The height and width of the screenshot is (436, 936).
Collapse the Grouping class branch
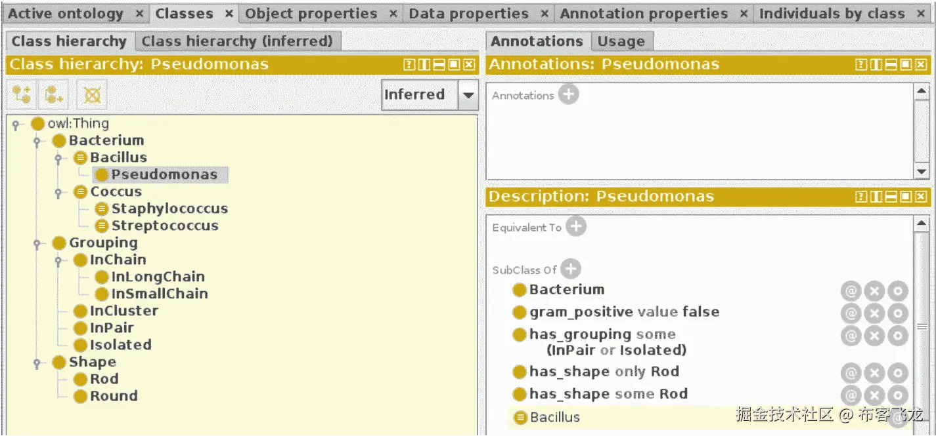coord(37,244)
